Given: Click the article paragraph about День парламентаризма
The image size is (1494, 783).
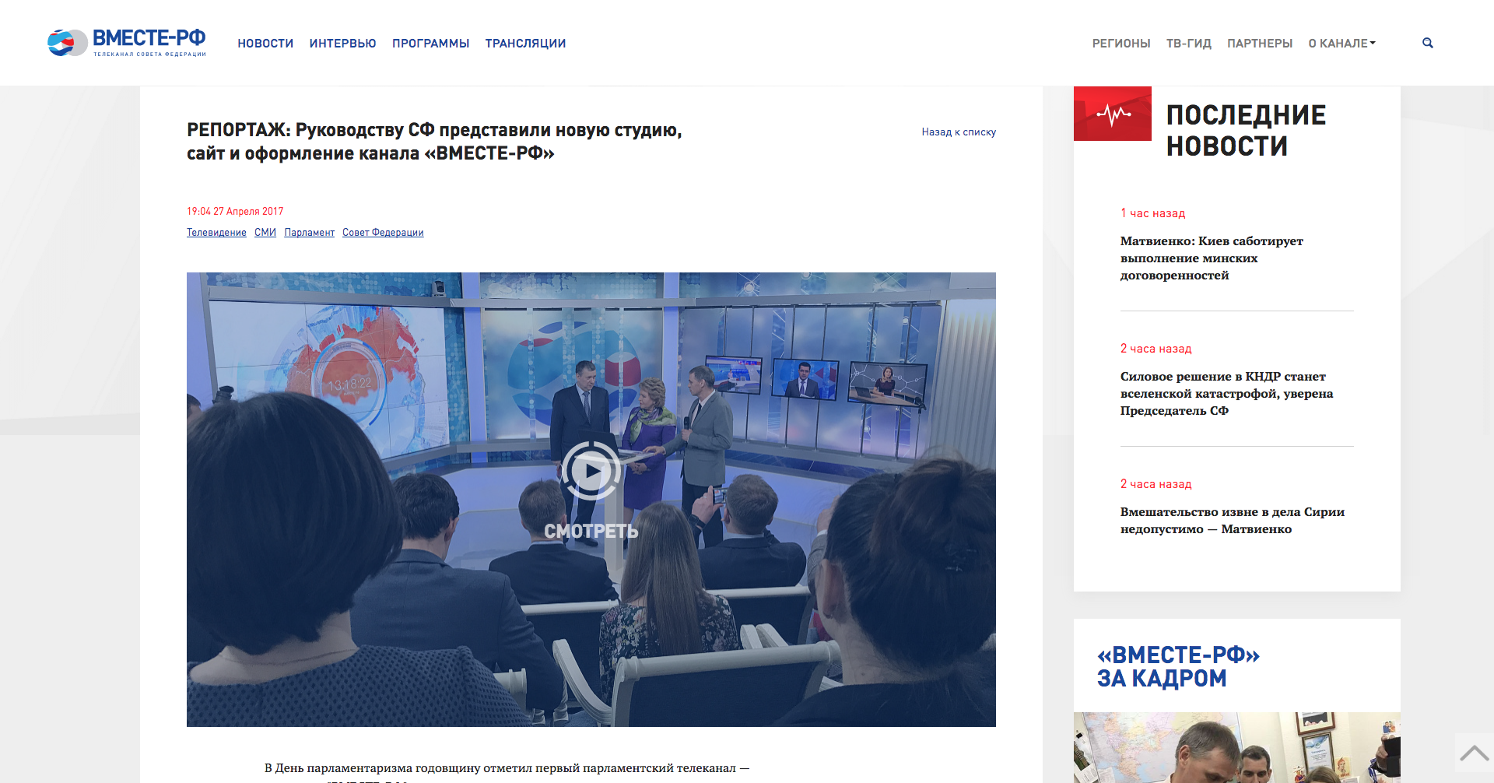Looking at the screenshot, I should [507, 773].
